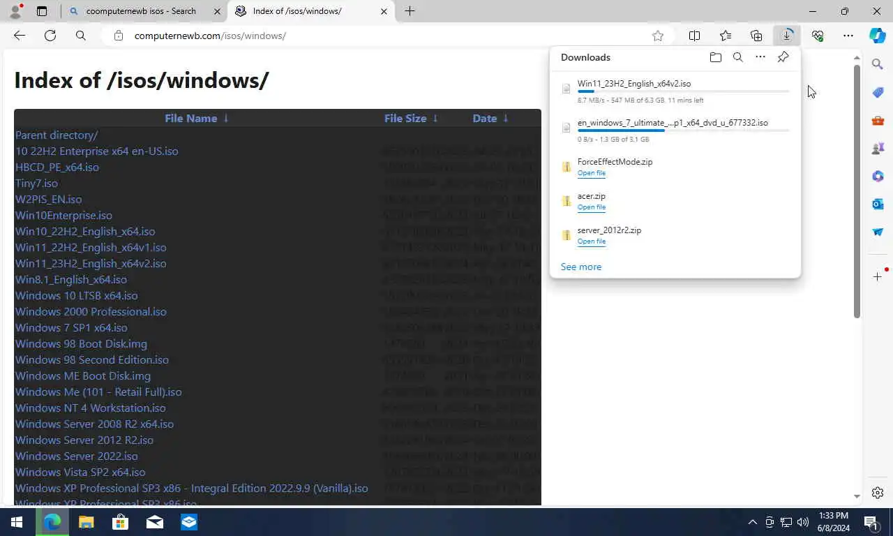Image resolution: width=893 pixels, height=536 pixels.
Task: Open sidebar settings gear
Action: click(x=878, y=493)
